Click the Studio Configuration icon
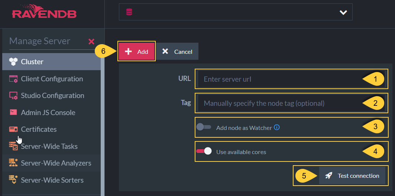Screen dimensions: 395x196 (13, 96)
